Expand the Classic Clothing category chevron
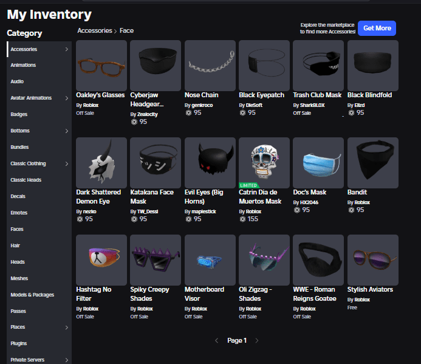This screenshot has height=364, width=421. coord(67,163)
